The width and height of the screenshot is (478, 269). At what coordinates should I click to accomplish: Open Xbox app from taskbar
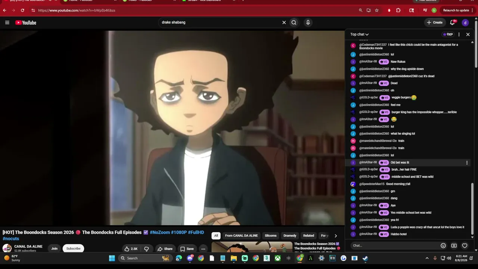277,258
